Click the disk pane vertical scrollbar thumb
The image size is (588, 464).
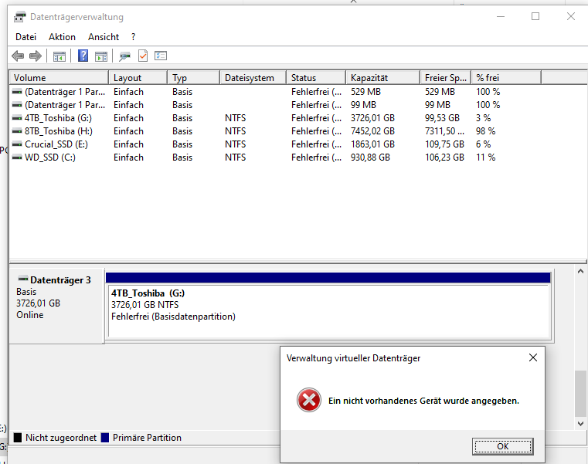coord(580,394)
